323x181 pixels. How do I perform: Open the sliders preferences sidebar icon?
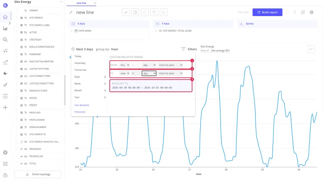[5, 164]
